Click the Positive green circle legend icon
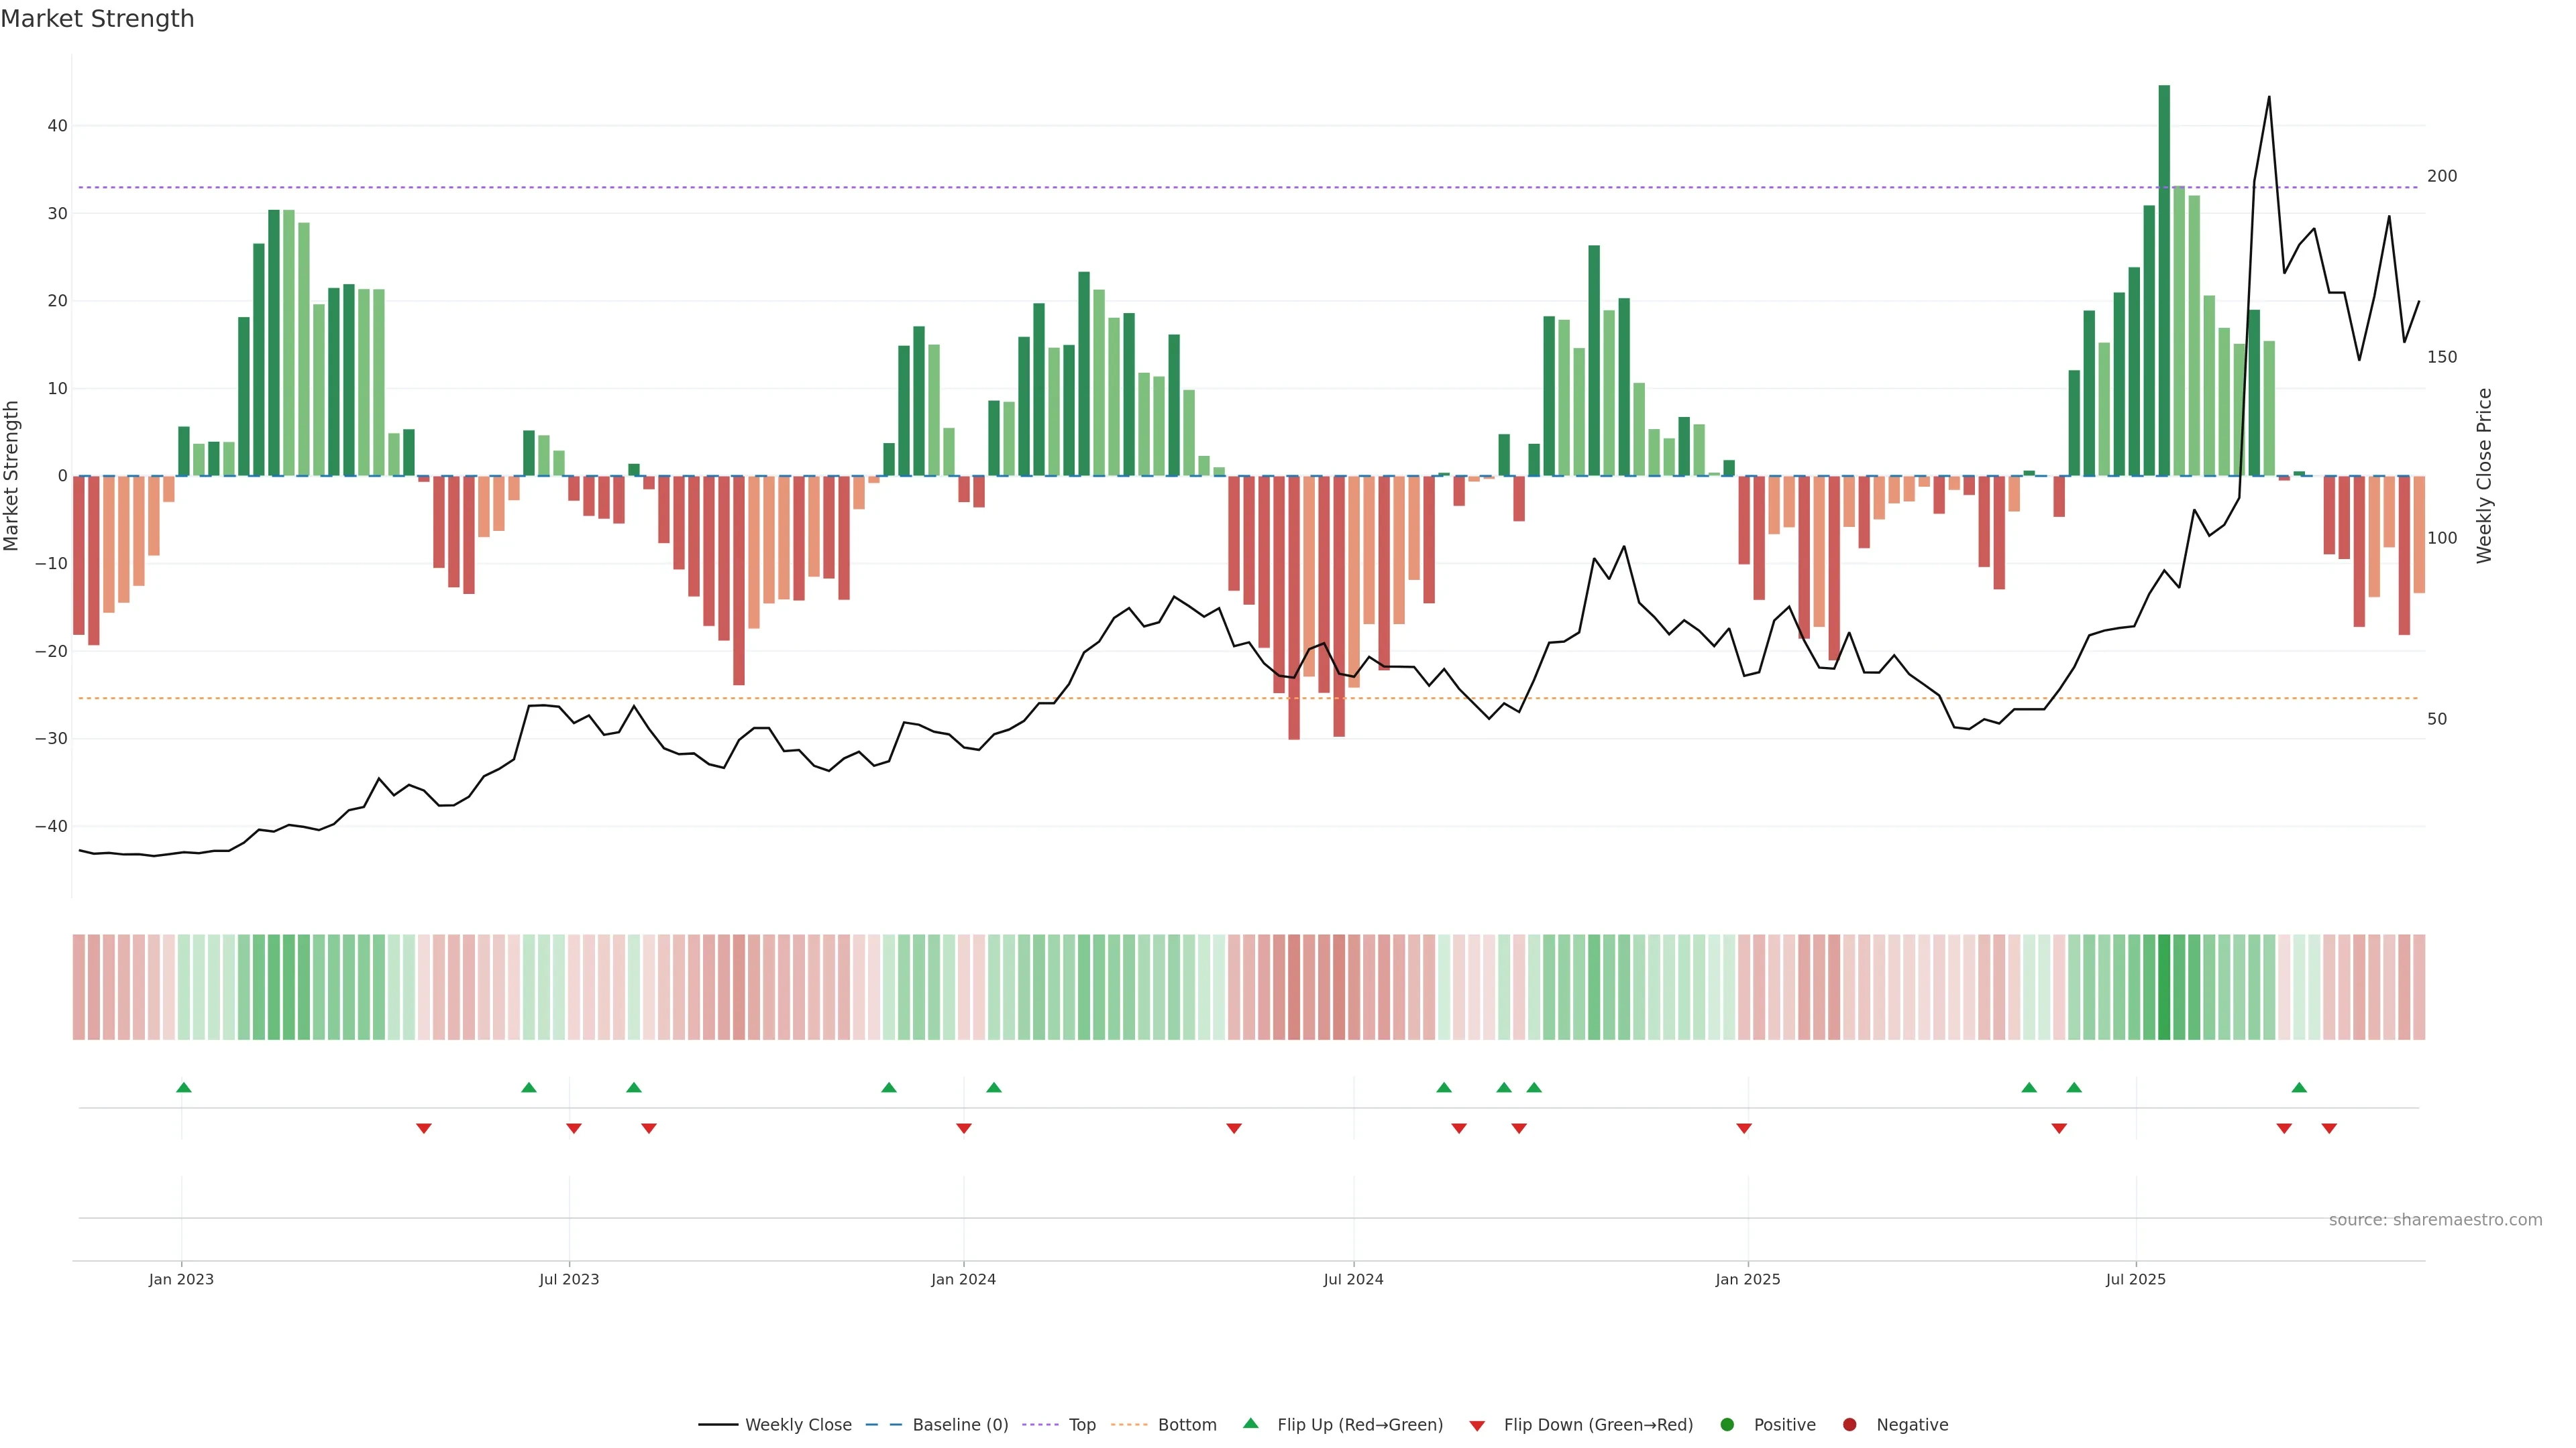The height and width of the screenshot is (1448, 2576). pyautogui.click(x=1727, y=1425)
